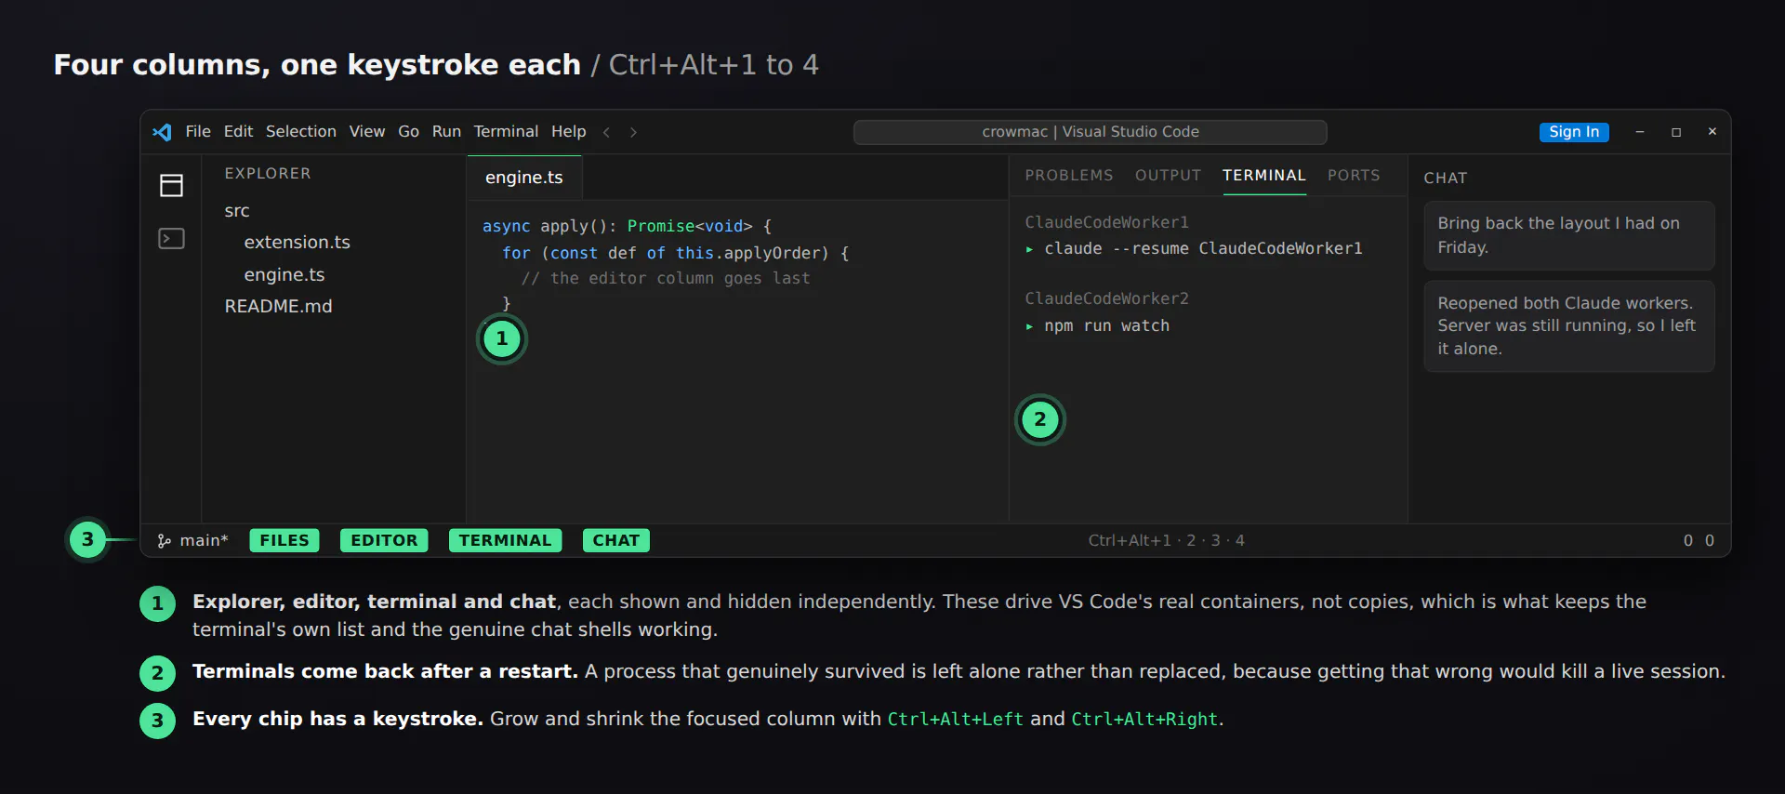Viewport: 1785px width, 794px height.
Task: Switch to the OUTPUT panel tab
Action: tap(1168, 176)
